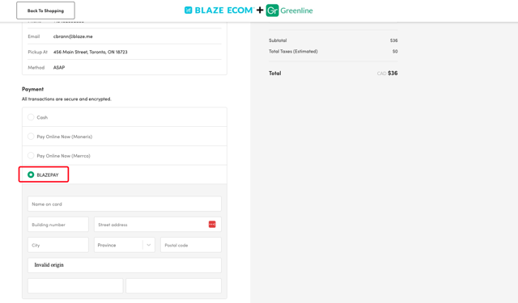This screenshot has height=303, width=518.
Task: Click the Invalid origin card field
Action: point(125,265)
